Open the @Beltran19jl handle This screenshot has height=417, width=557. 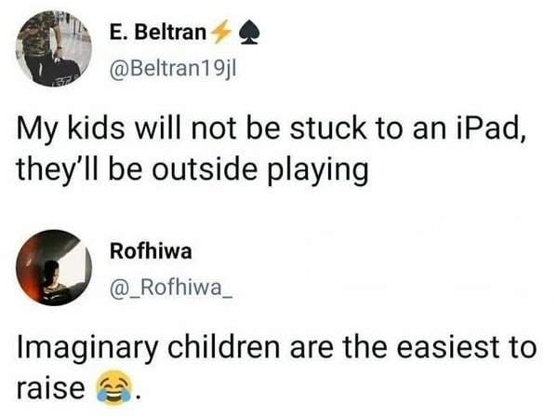[x=173, y=69]
